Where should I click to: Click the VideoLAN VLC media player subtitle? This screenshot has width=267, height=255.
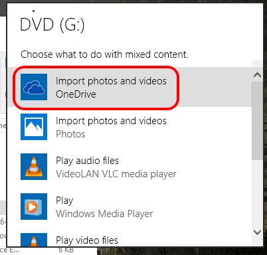pyautogui.click(x=116, y=174)
